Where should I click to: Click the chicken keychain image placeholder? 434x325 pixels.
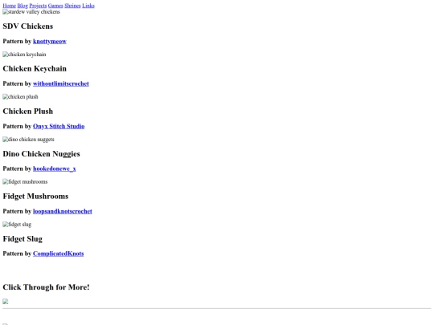[x=24, y=55]
